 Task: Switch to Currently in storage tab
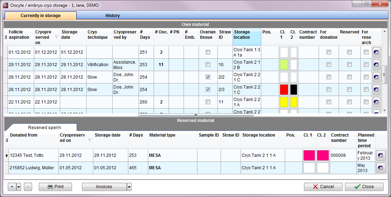point(40,15)
